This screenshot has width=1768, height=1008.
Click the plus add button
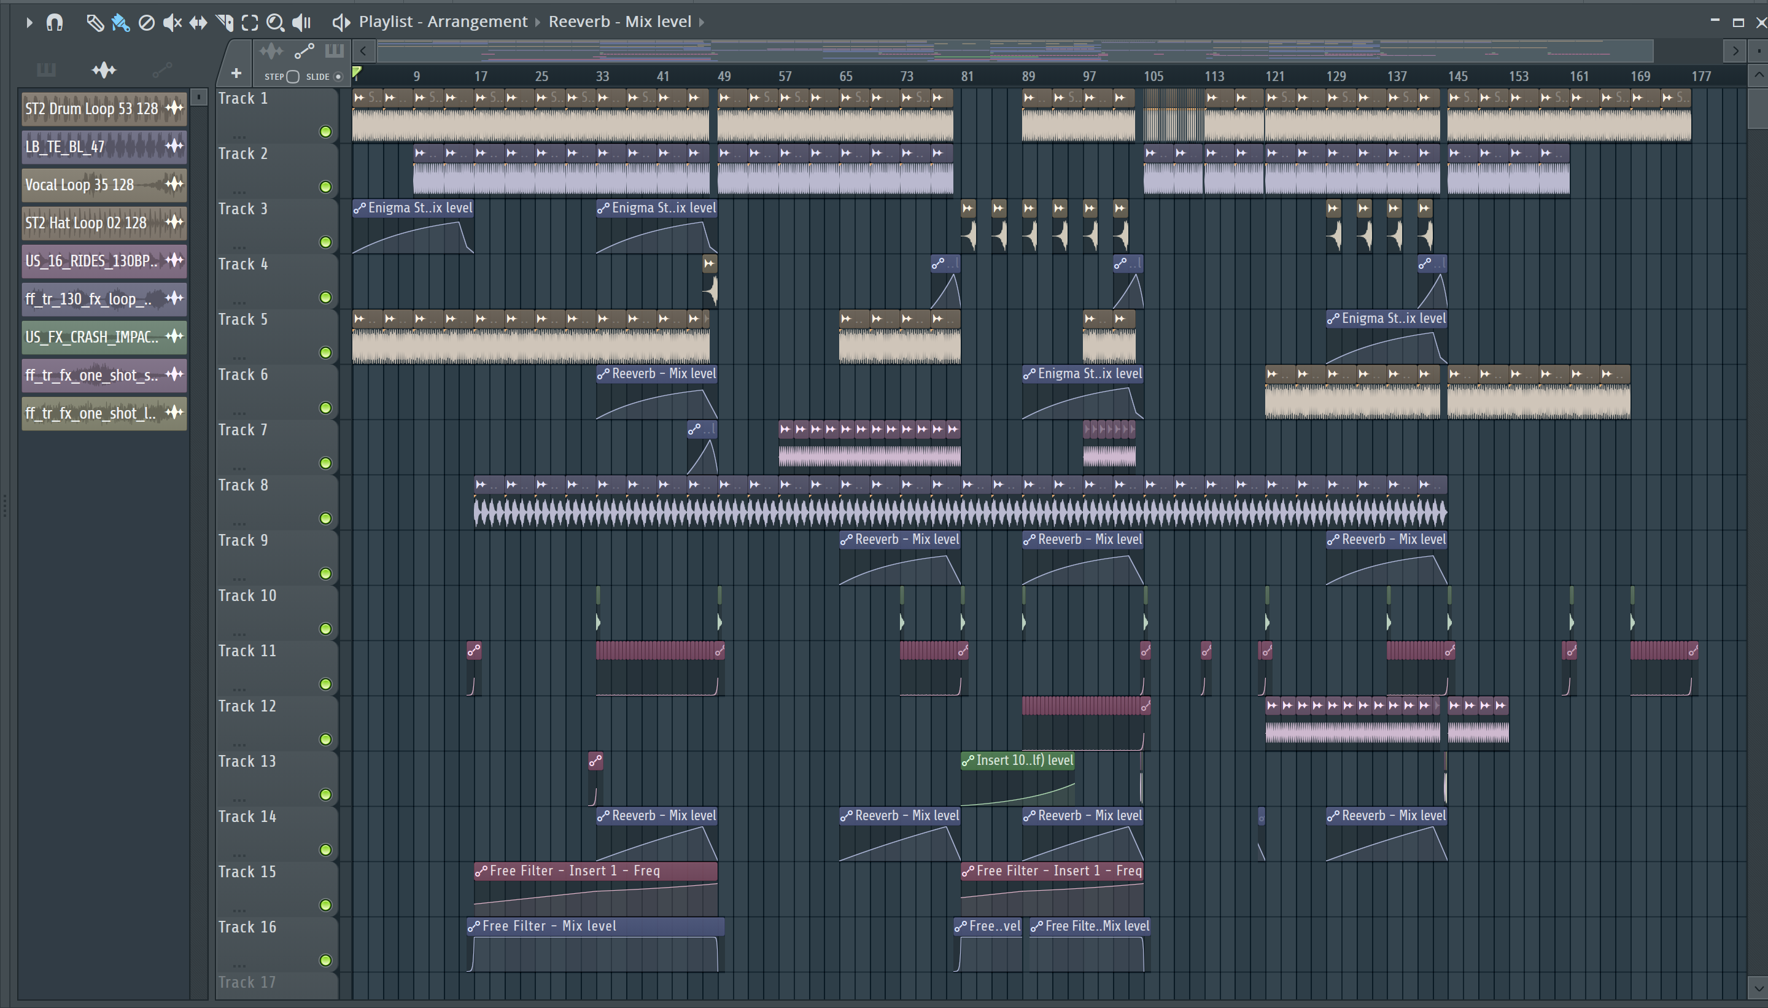pyautogui.click(x=236, y=72)
